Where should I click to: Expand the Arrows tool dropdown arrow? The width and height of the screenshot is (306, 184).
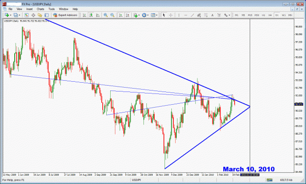coord(229,15)
